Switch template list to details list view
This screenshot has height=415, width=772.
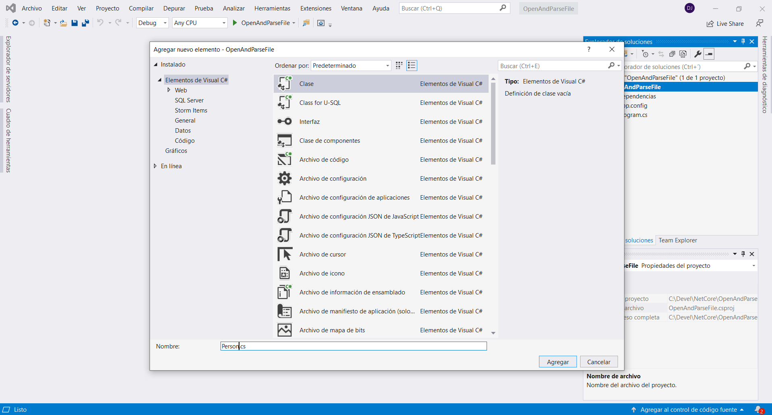(412, 65)
